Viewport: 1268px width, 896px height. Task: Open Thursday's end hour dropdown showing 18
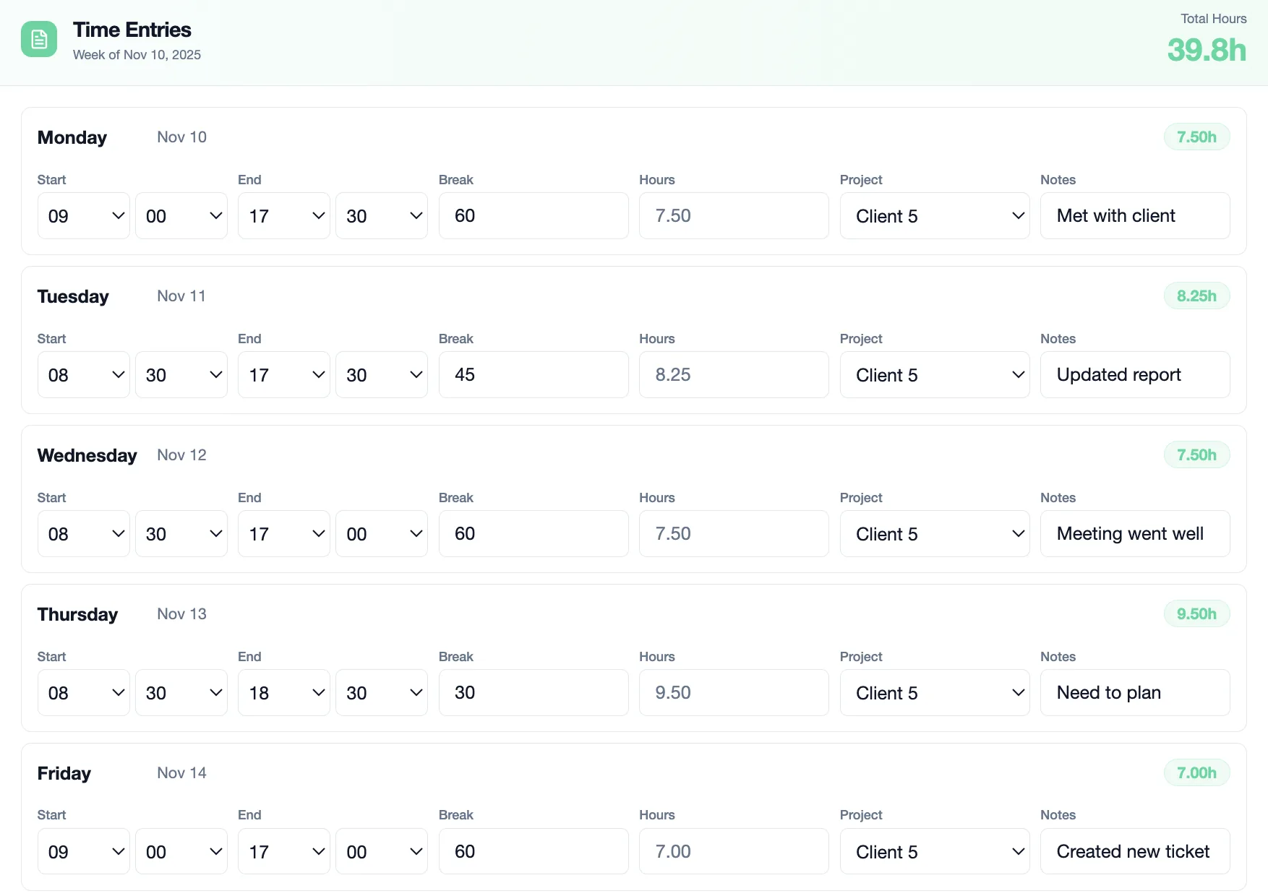click(283, 693)
